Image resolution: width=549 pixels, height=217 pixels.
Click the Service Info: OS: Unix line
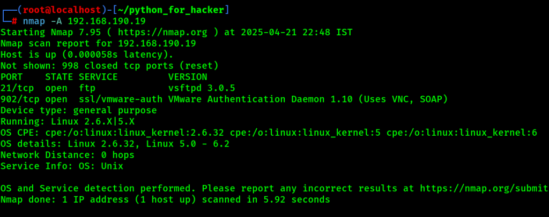click(62, 166)
